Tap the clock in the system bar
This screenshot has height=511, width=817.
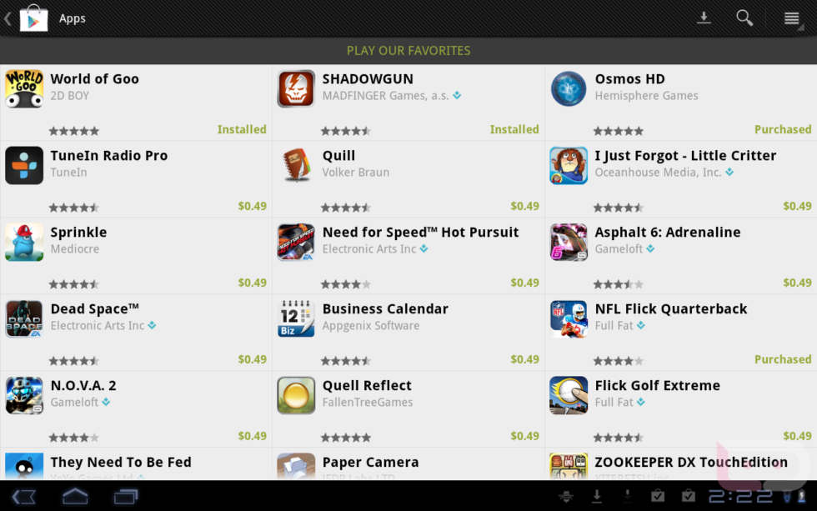pyautogui.click(x=740, y=497)
